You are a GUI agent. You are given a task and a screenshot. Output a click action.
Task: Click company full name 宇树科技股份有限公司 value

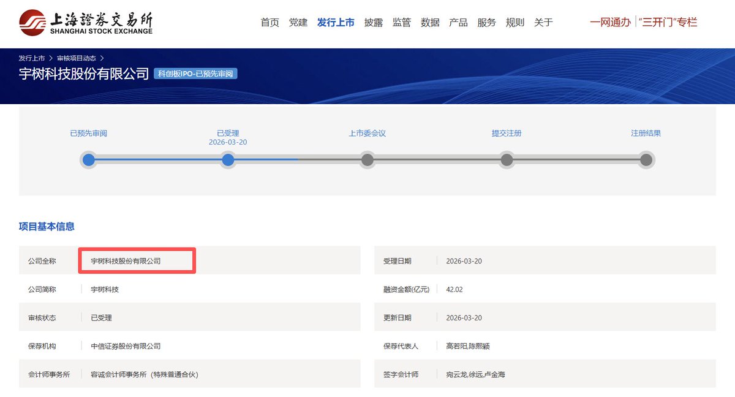click(126, 261)
